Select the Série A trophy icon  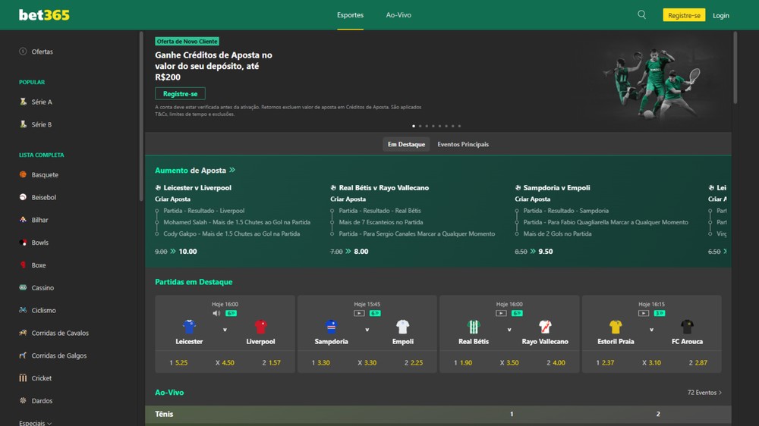[23, 102]
